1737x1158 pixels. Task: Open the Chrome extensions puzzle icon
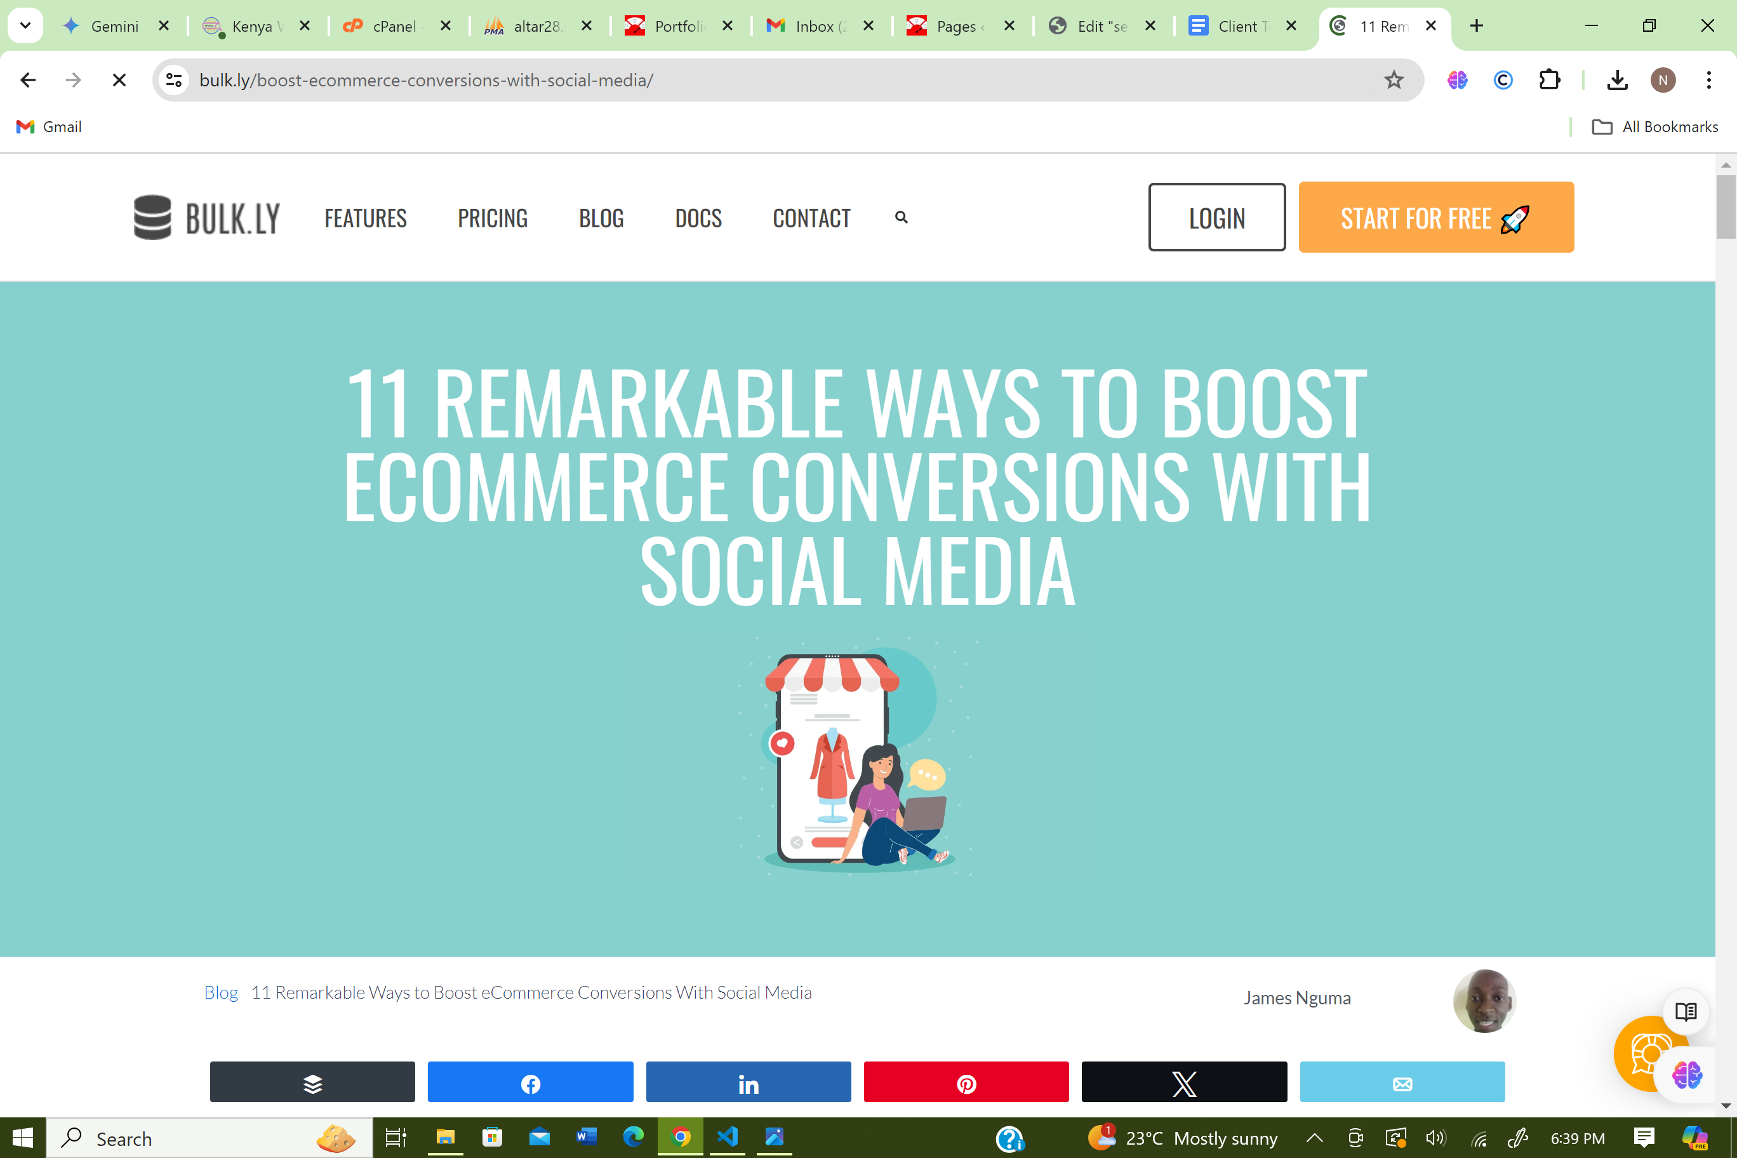point(1550,80)
